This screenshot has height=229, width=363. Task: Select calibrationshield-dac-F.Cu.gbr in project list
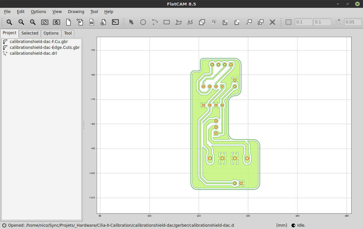tap(39, 42)
